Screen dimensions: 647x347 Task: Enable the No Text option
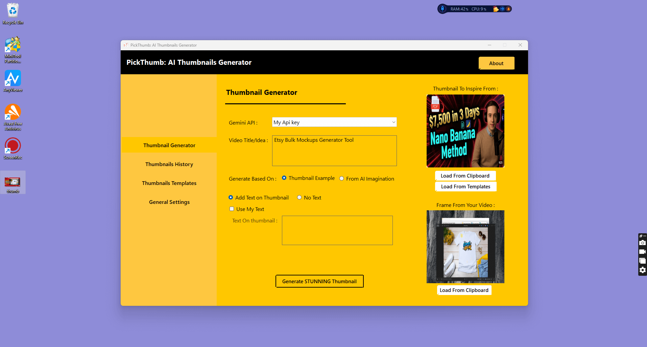click(x=299, y=197)
